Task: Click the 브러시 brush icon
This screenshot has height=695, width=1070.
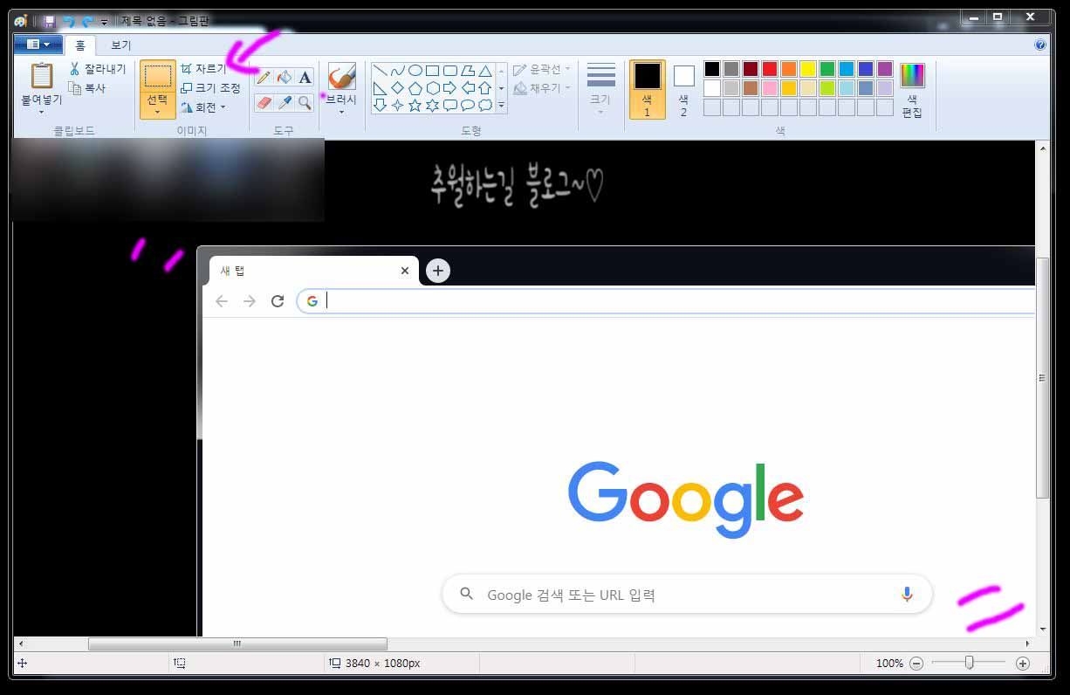Action: (x=341, y=77)
